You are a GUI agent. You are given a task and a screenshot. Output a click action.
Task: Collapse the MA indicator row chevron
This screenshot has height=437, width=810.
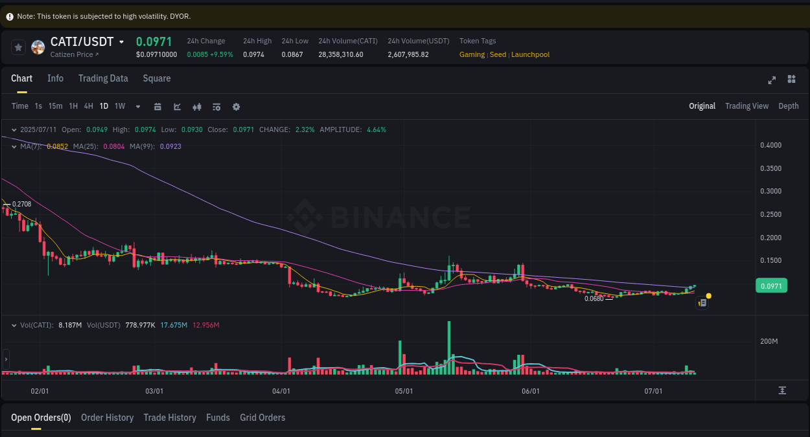tap(12, 146)
